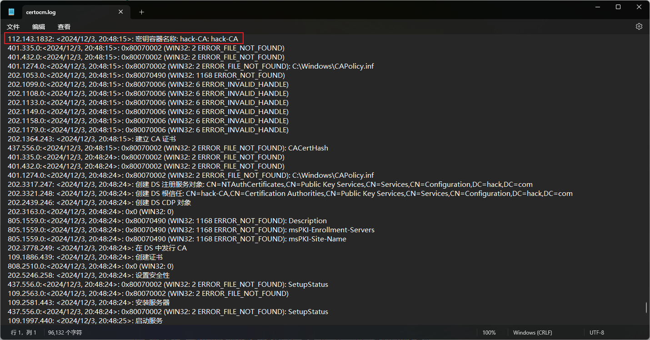Click the 96,132 个字符 character count
The width and height of the screenshot is (650, 340).
click(65, 333)
